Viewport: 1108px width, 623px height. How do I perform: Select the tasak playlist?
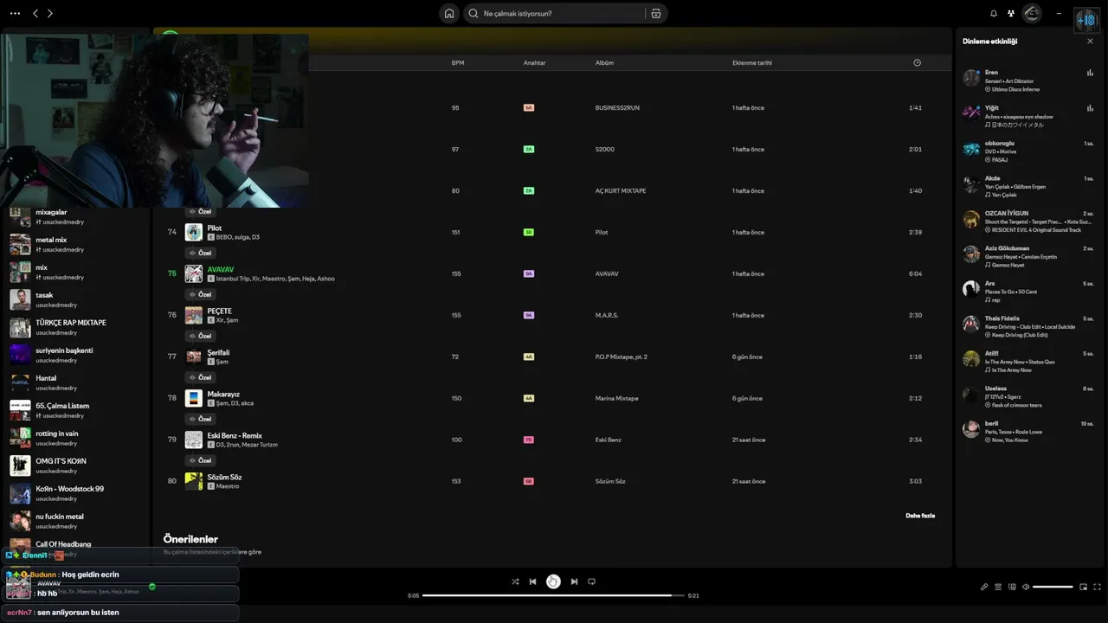click(x=76, y=299)
